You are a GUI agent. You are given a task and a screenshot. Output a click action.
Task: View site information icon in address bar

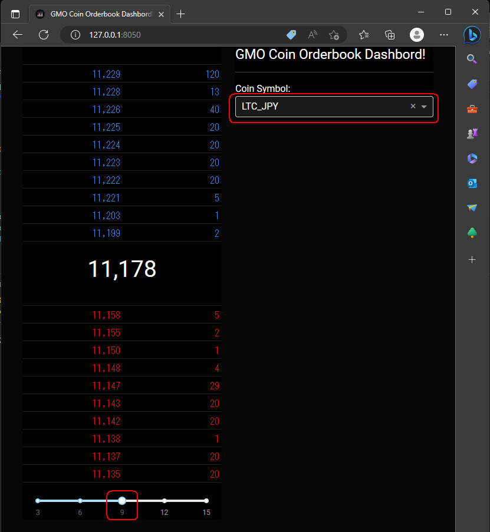pyautogui.click(x=75, y=35)
